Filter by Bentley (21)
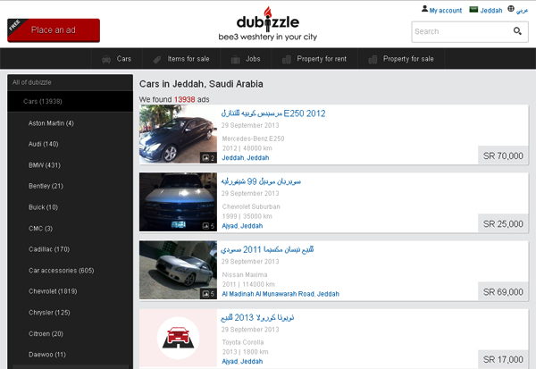Viewport: 536px width, 369px height. [46, 186]
